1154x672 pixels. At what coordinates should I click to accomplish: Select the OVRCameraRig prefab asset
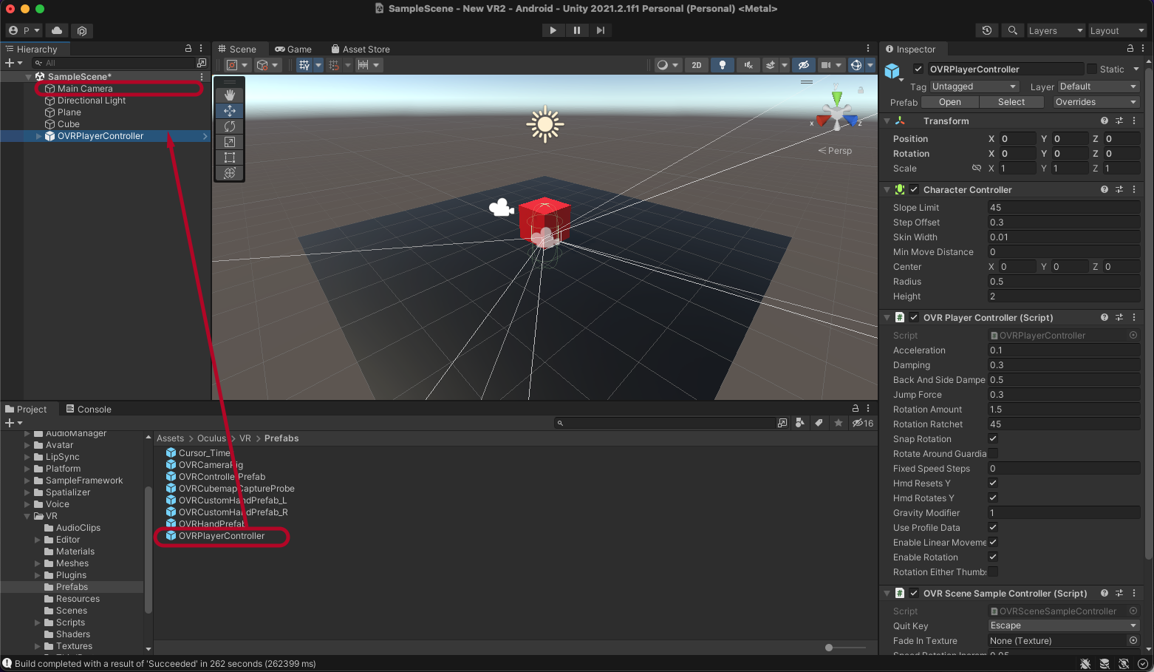coord(205,465)
